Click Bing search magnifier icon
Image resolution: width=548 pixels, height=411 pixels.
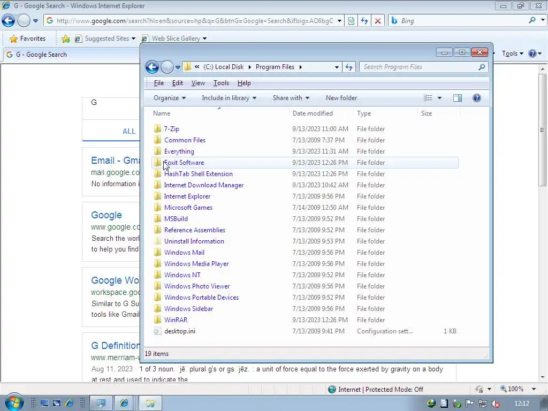click(x=532, y=20)
